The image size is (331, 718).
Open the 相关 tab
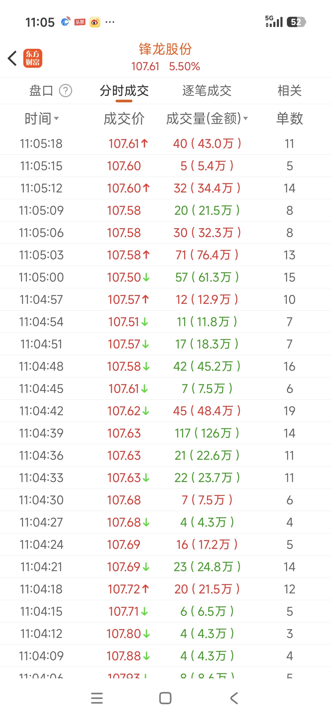point(290,91)
